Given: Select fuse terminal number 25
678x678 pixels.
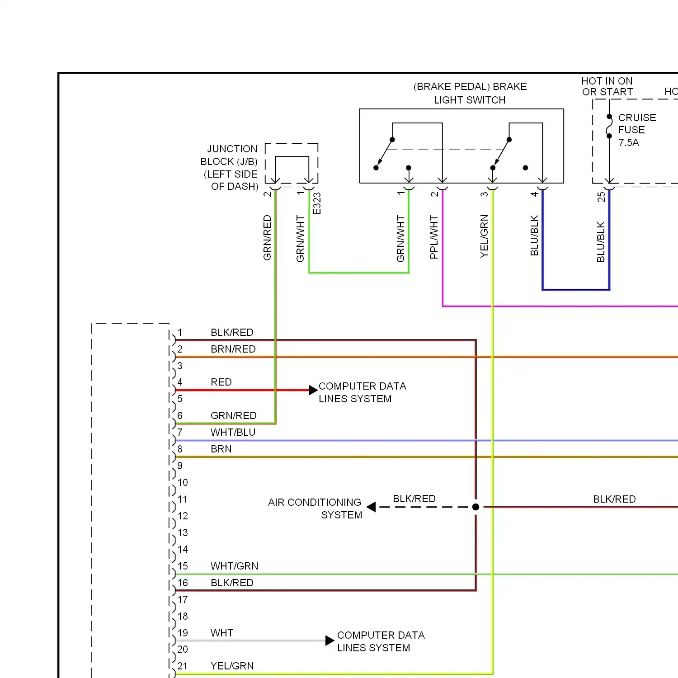Looking at the screenshot, I should click(601, 197).
